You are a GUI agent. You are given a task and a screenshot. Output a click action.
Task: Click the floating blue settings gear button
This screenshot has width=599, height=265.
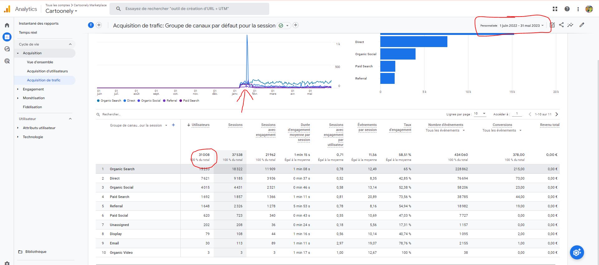577,252
